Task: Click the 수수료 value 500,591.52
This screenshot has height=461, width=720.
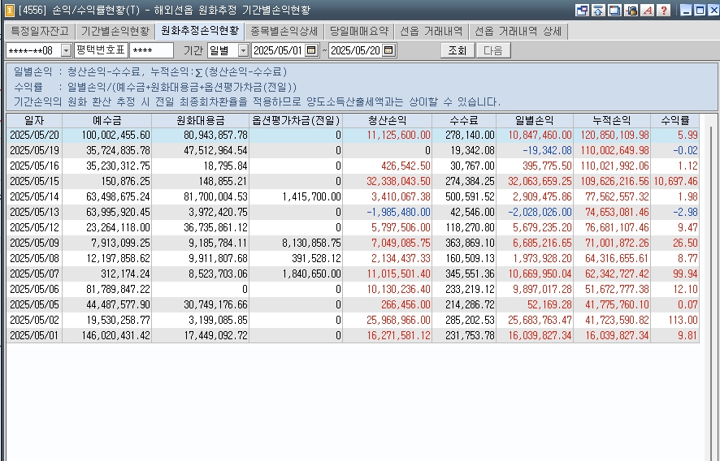Action: pos(470,196)
